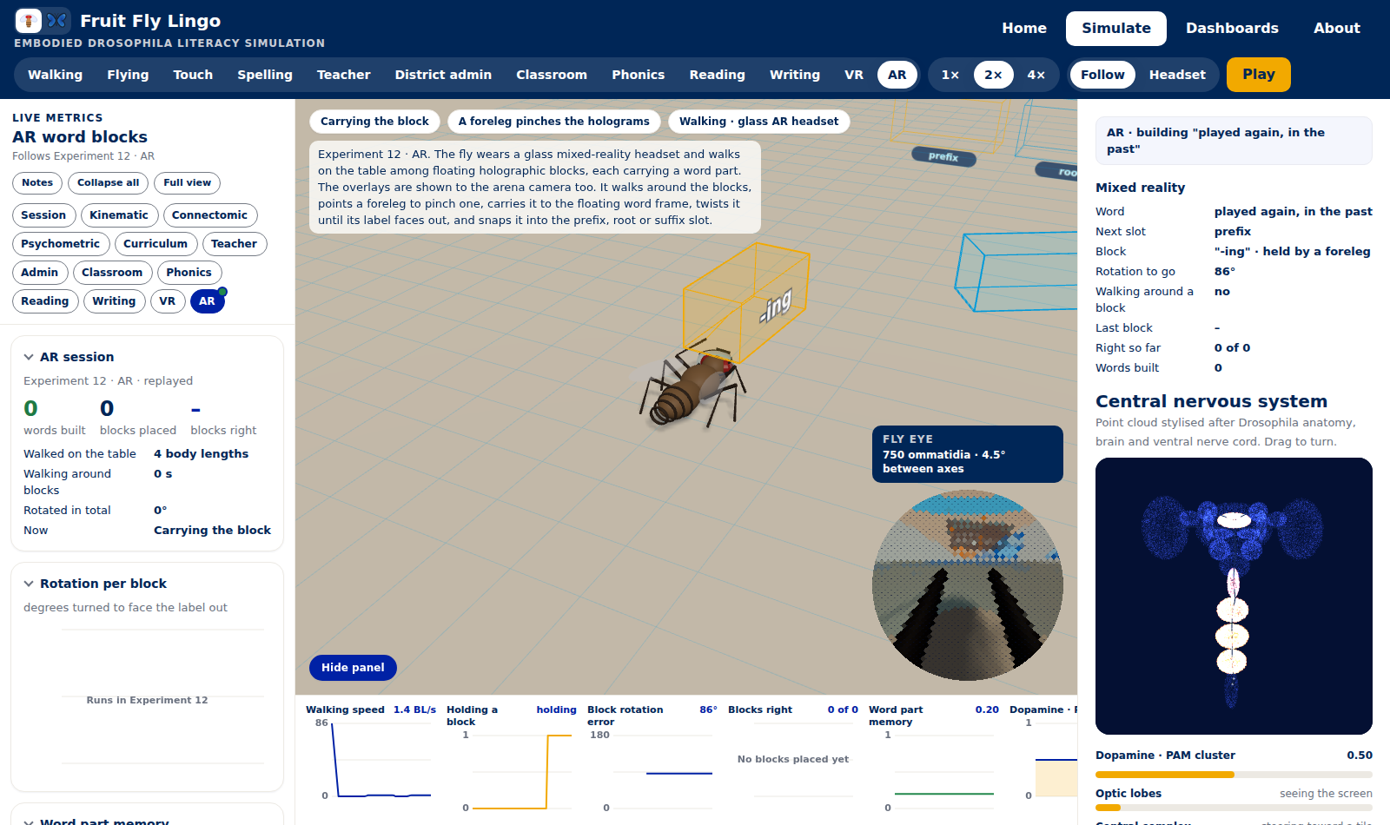Set simulation speed to 1×
This screenshot has height=825, width=1390.
click(950, 75)
